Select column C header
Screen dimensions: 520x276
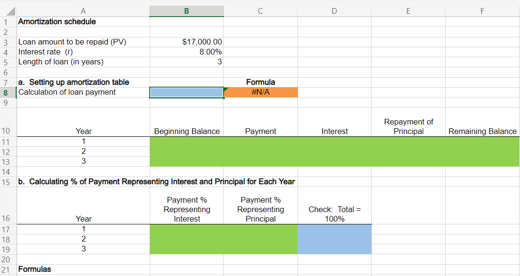(x=260, y=11)
